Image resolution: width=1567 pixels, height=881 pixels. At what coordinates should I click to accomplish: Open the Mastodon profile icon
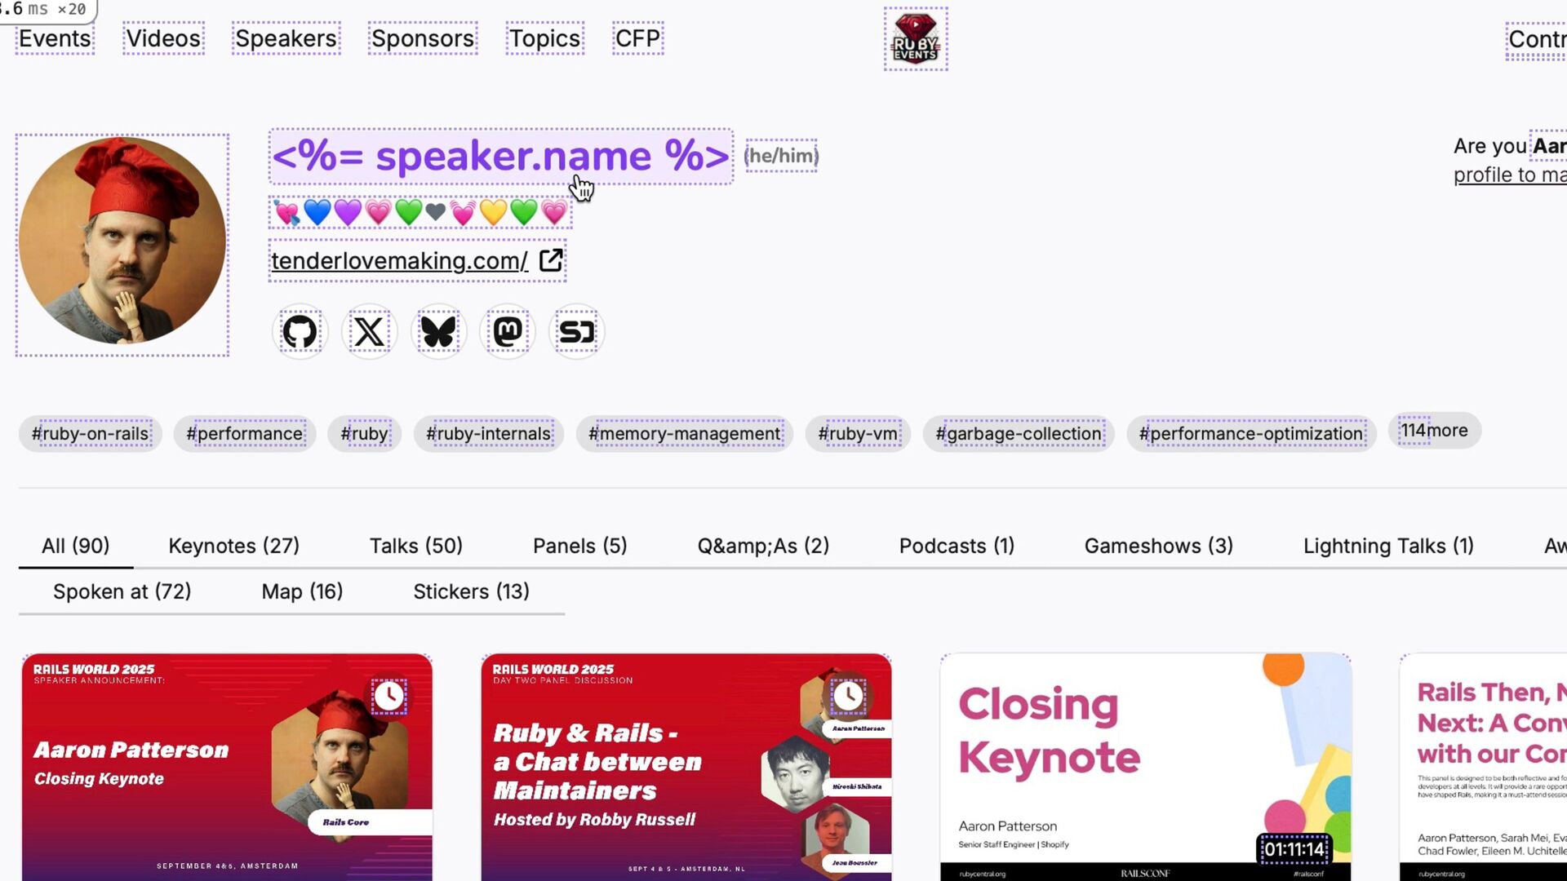(x=508, y=332)
